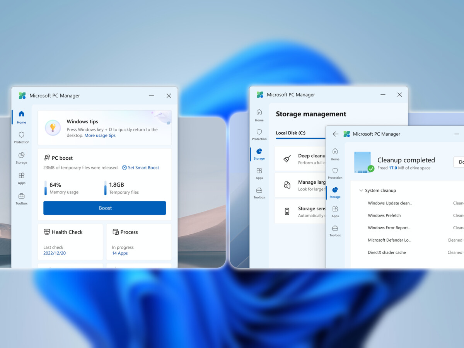Select the Windows Prefetch cleanup item
The width and height of the screenshot is (464, 348).
point(384,215)
